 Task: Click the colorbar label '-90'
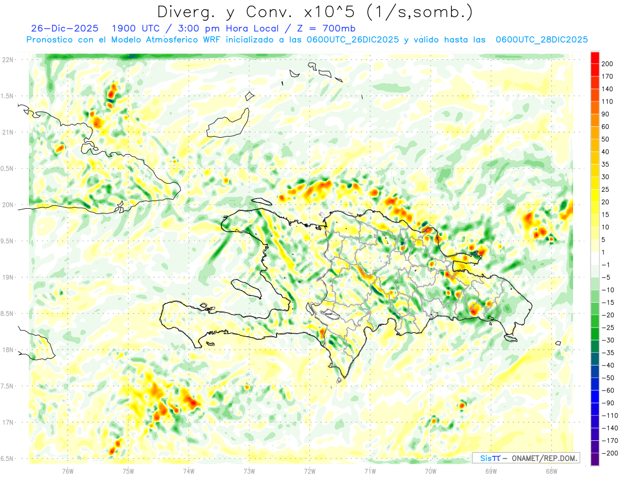[608, 403]
